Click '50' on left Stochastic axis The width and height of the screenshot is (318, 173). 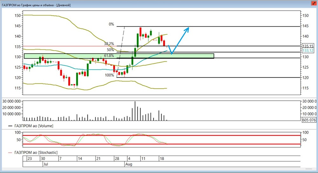(19, 140)
